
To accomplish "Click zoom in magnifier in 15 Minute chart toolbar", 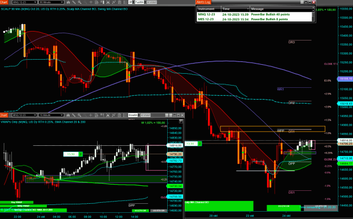I will [x=80, y=115].
